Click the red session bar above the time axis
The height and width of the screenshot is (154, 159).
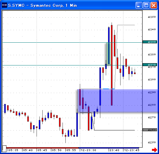[x=42, y=148]
